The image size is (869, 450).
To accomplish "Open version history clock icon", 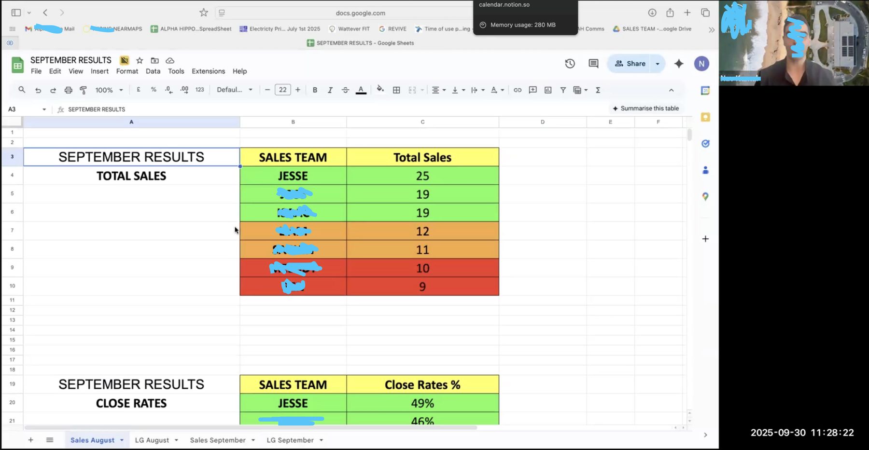I will (x=570, y=64).
